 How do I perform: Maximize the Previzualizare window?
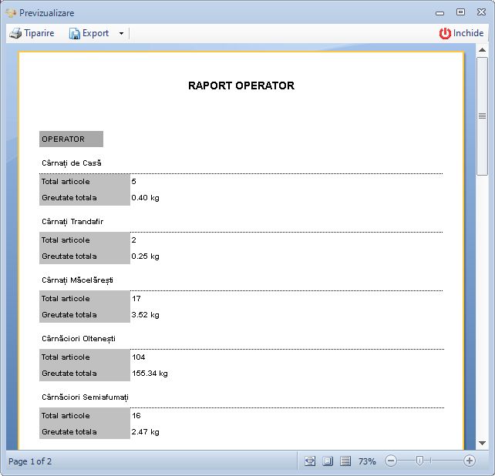(x=460, y=12)
